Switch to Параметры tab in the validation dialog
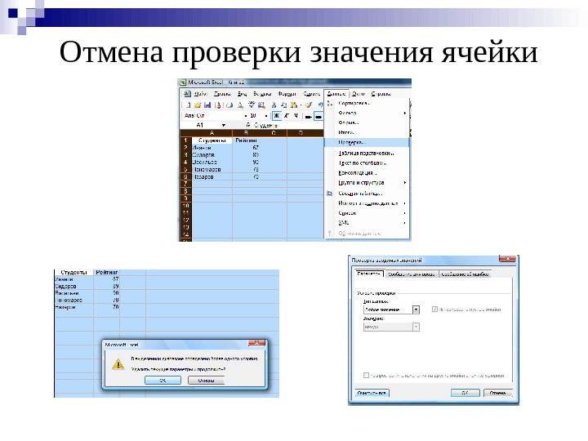 point(369,274)
